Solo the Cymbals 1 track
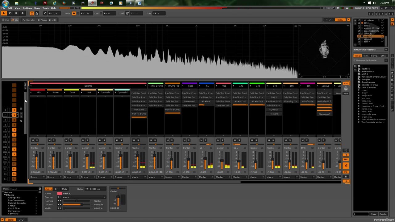 click(x=104, y=140)
